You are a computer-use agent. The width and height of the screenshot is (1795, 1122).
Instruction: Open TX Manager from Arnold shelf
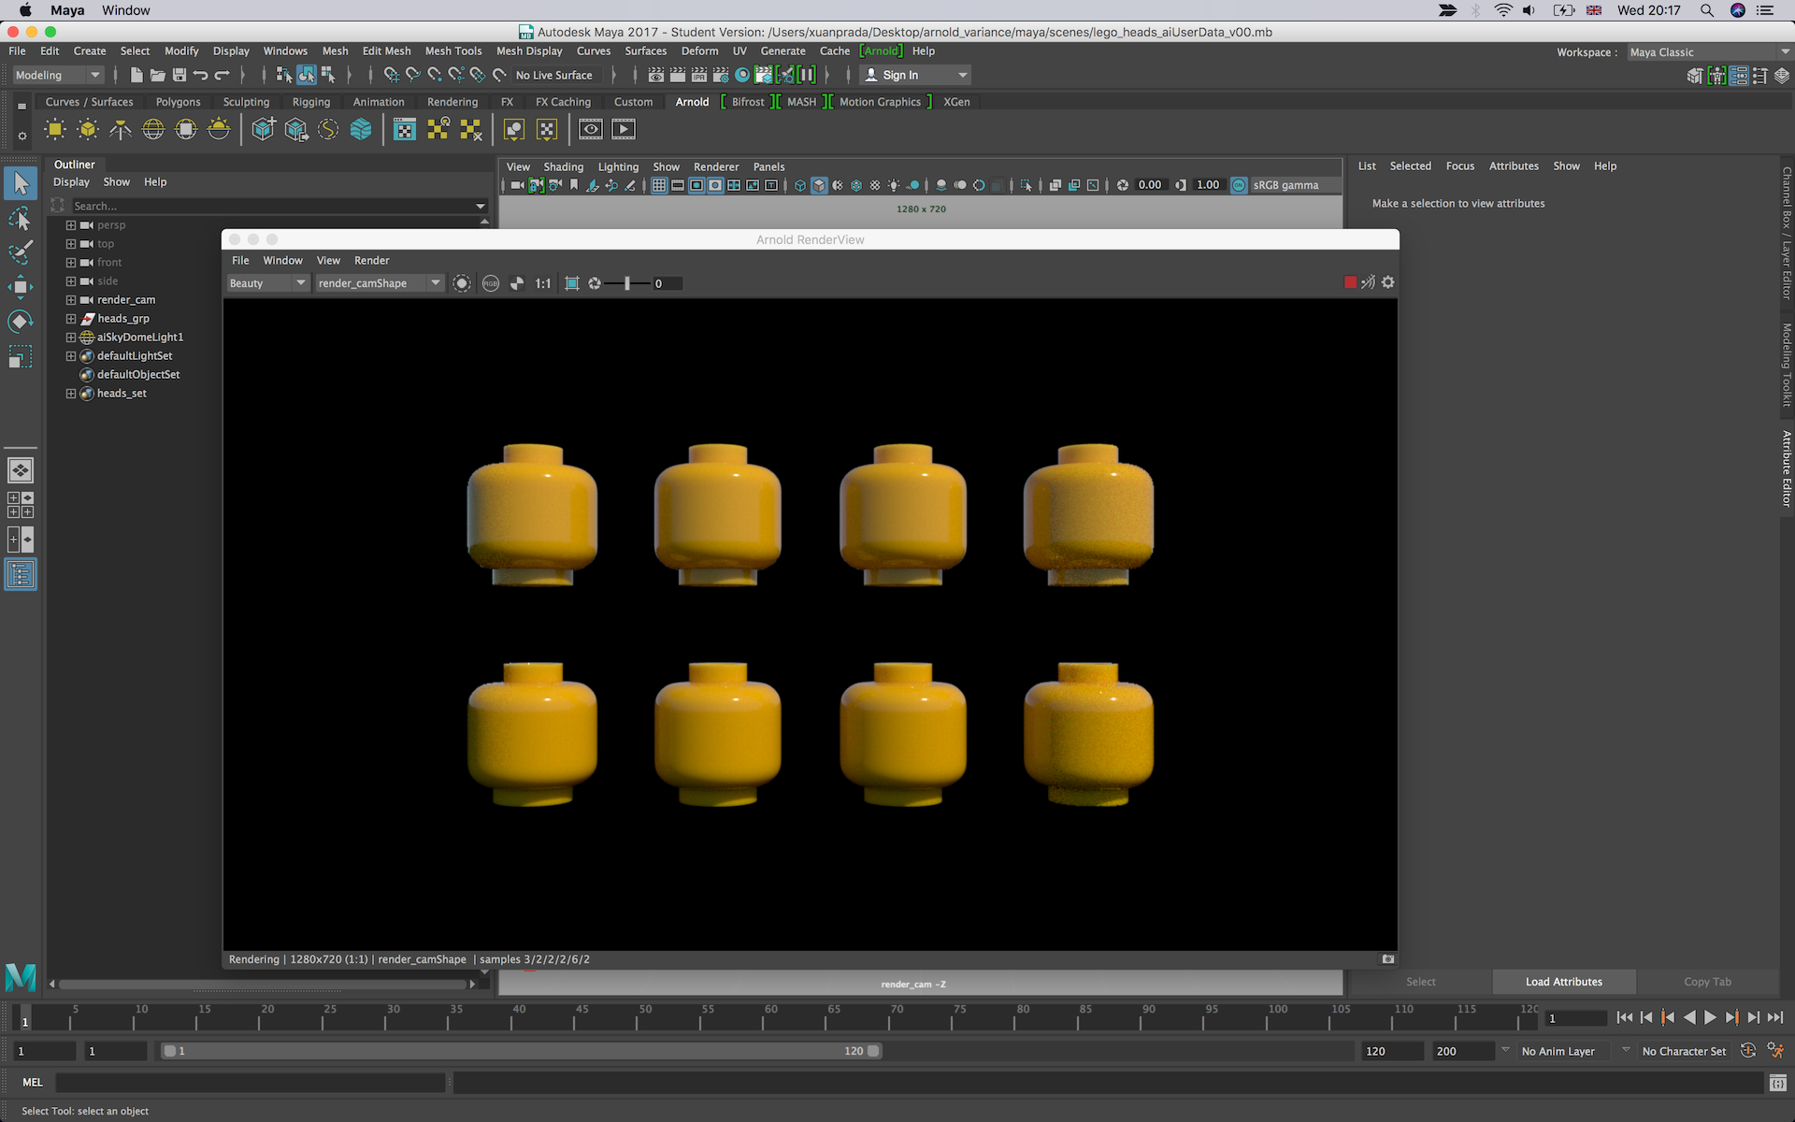405,129
